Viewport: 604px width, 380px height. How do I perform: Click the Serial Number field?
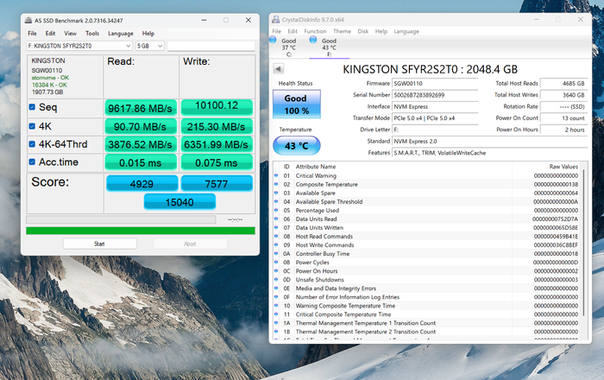(x=435, y=95)
